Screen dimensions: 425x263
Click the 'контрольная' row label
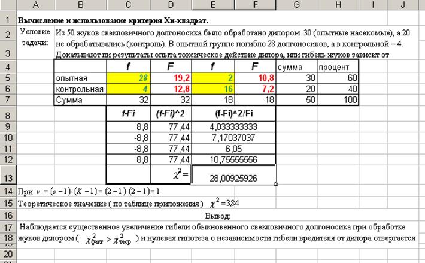coord(80,89)
